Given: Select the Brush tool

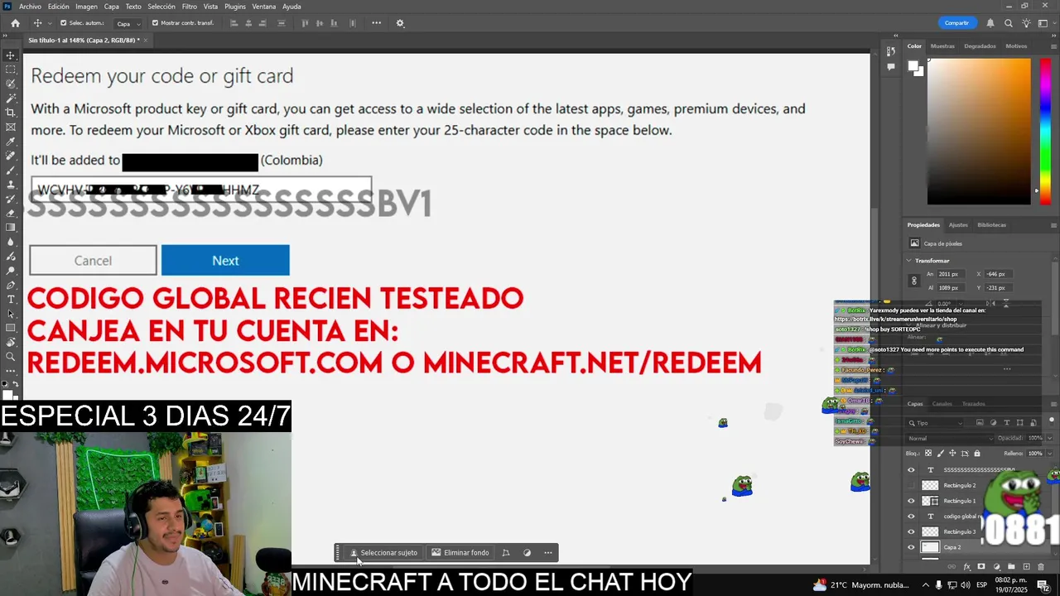Looking at the screenshot, I should 11,170.
